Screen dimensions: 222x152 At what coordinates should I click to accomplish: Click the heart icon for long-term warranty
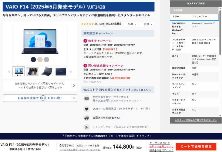[86, 109]
